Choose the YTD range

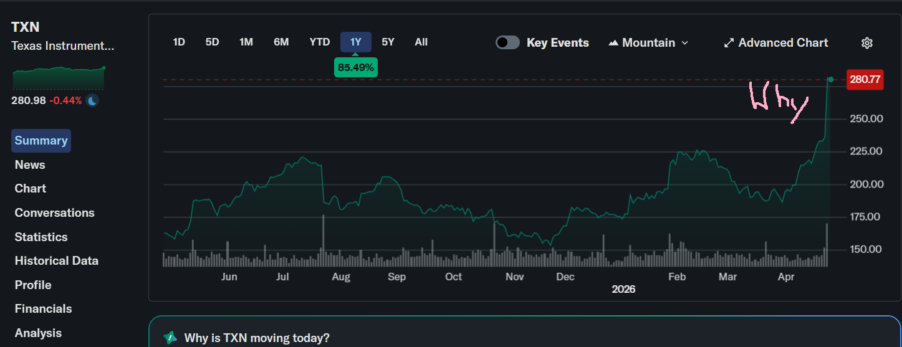point(320,42)
